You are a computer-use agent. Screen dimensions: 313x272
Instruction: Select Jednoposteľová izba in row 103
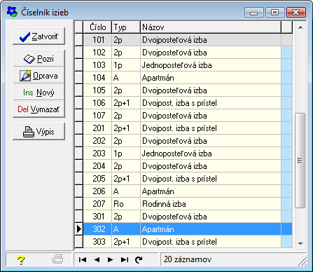click(211, 65)
